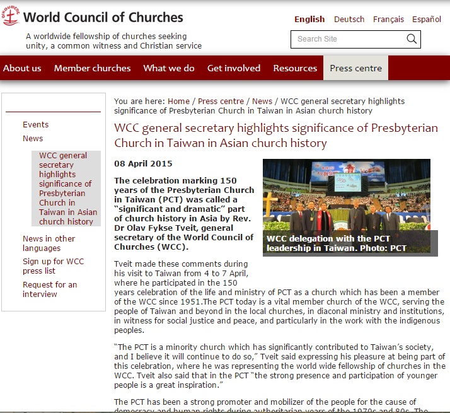Viewport: 450px width, 413px height.
Task: Switch language to Deutsch
Action: (x=349, y=20)
